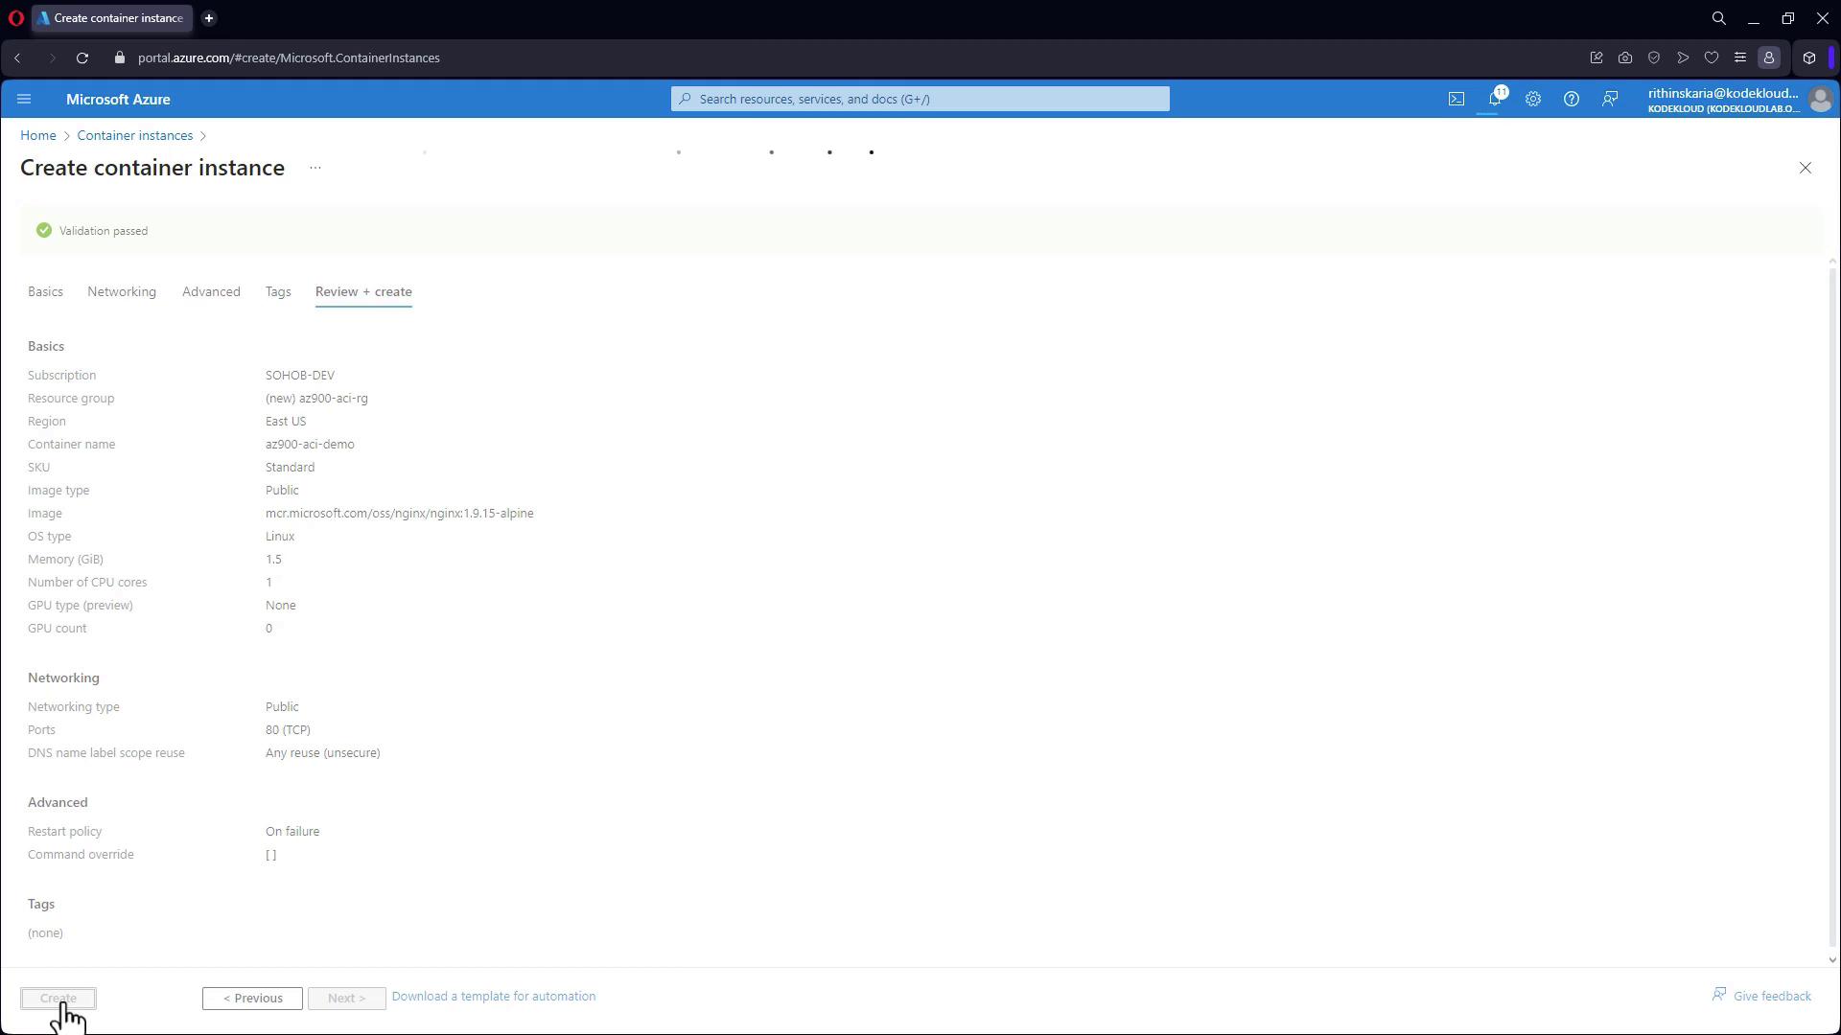Open the notifications bell icon
The height and width of the screenshot is (1035, 1841).
pos(1494,99)
